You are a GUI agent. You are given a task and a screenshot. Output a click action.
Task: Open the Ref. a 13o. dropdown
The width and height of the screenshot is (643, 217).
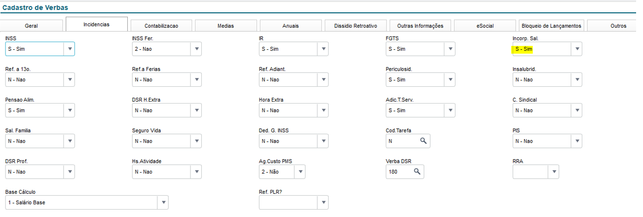pos(70,79)
